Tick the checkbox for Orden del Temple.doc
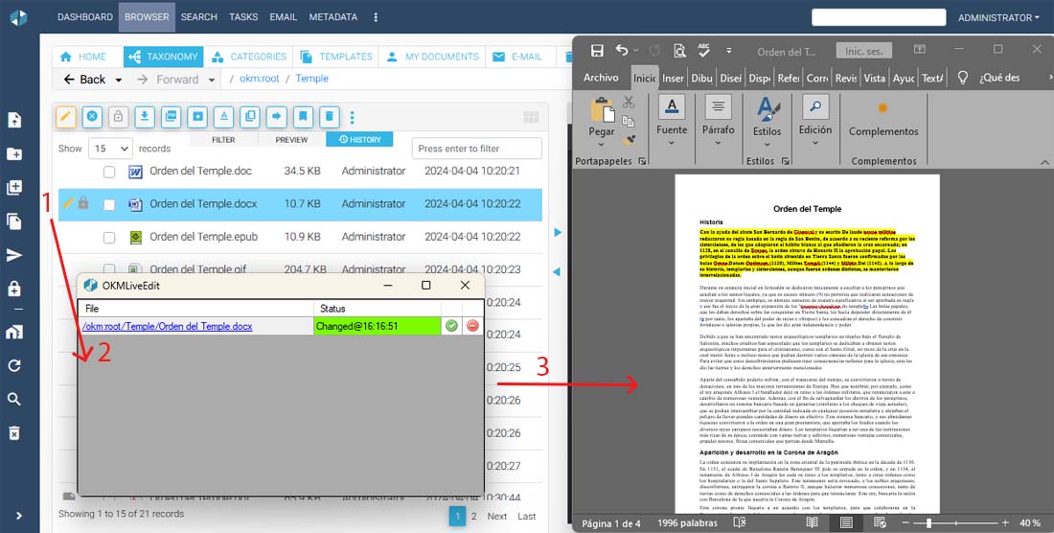 click(109, 172)
